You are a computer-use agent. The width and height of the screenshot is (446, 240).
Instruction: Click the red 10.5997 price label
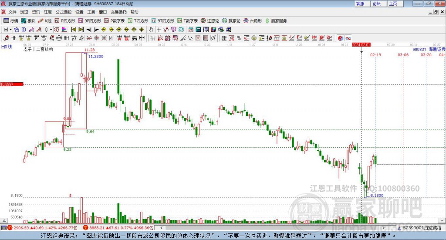click(x=12, y=85)
